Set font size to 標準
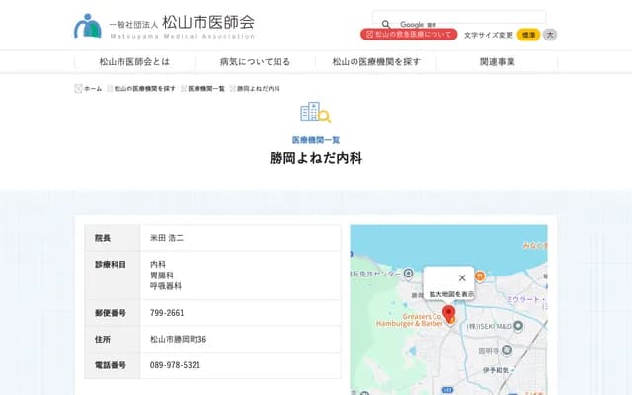632x395 pixels. tap(528, 35)
